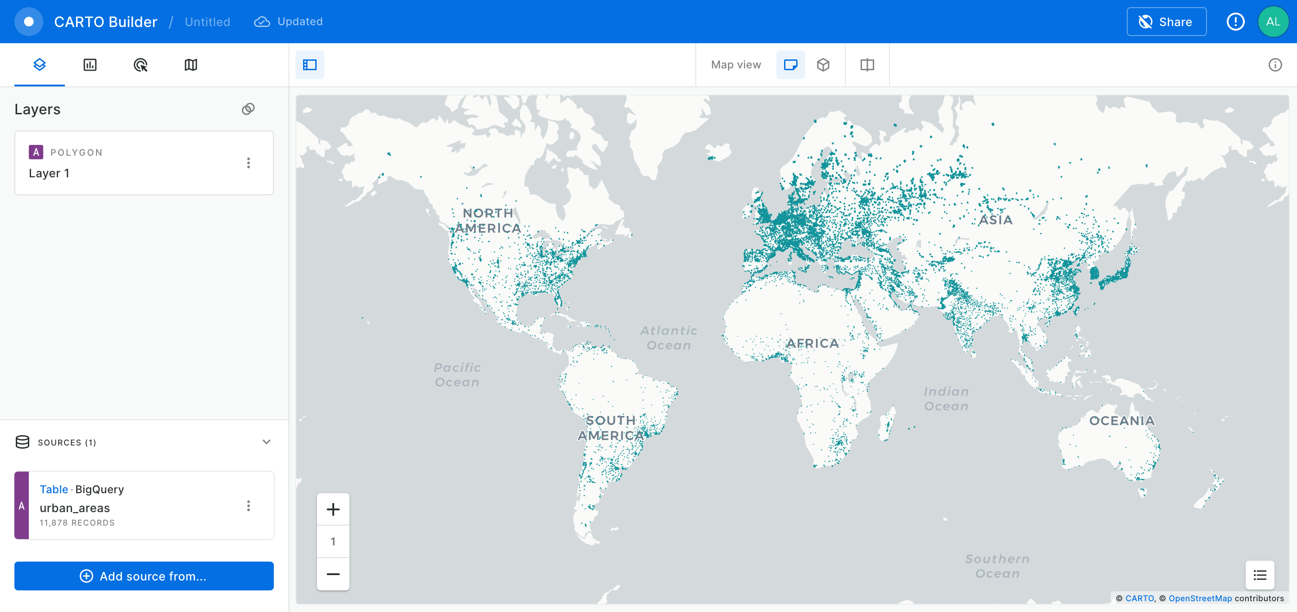Click the map info icon

click(x=1275, y=64)
